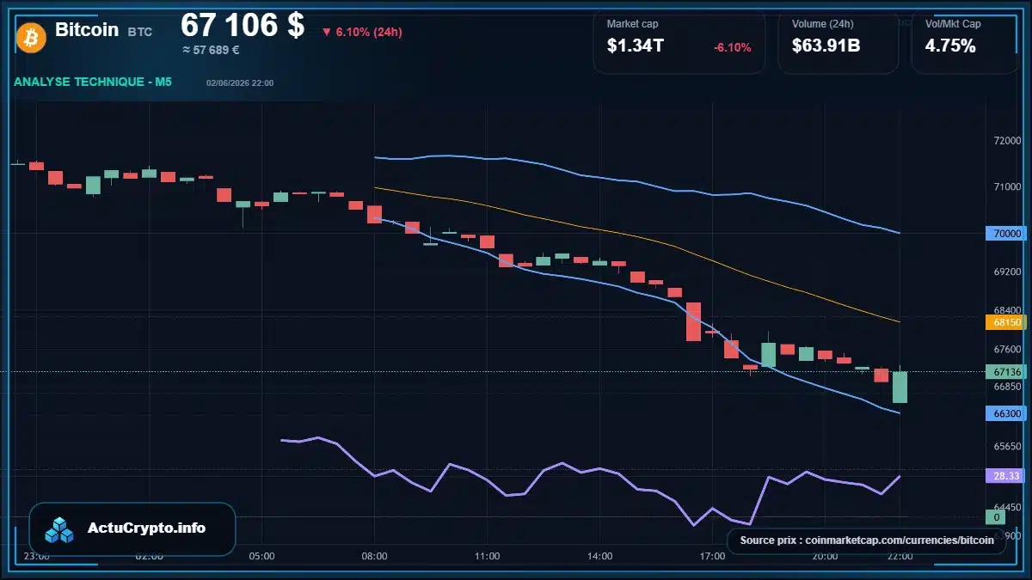Click the 65650 price axis label
1032x580 pixels.
(x=1007, y=447)
